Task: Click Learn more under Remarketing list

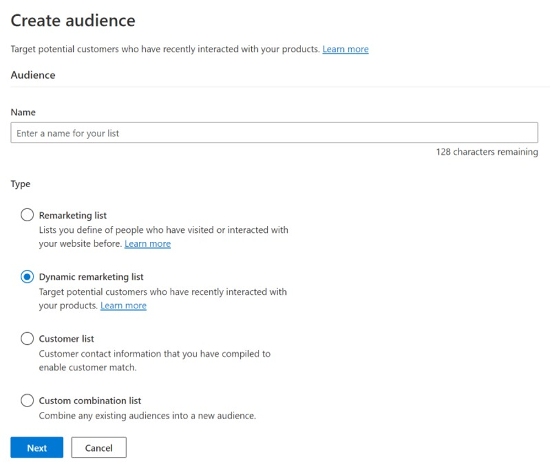Action: point(148,243)
